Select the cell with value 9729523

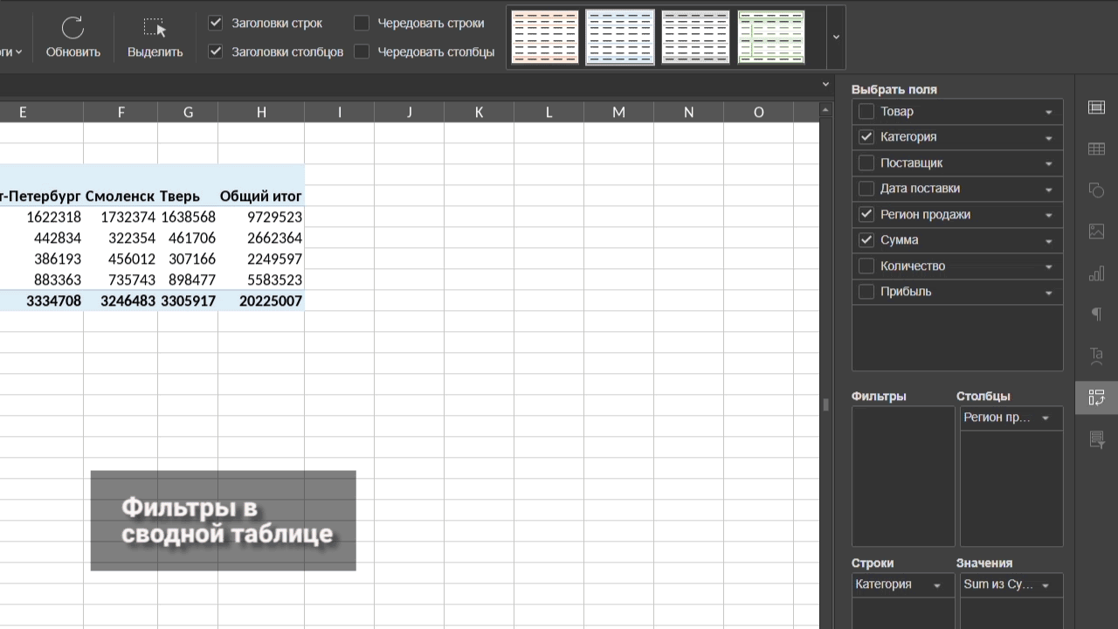[261, 217]
